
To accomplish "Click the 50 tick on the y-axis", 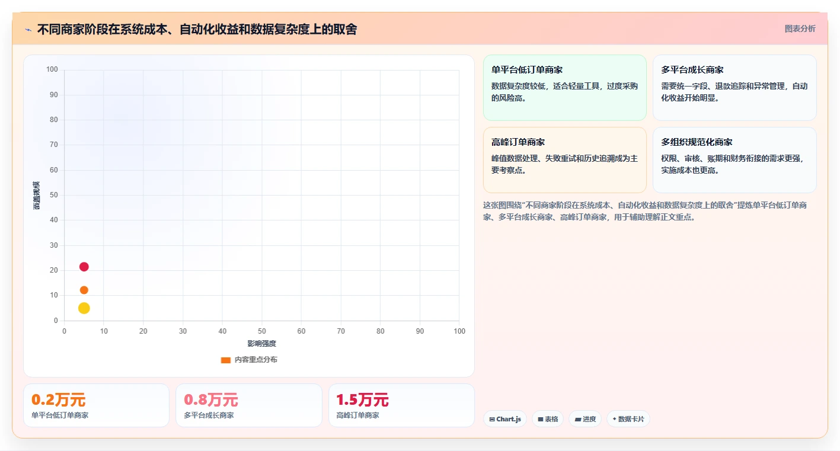I will [x=53, y=195].
